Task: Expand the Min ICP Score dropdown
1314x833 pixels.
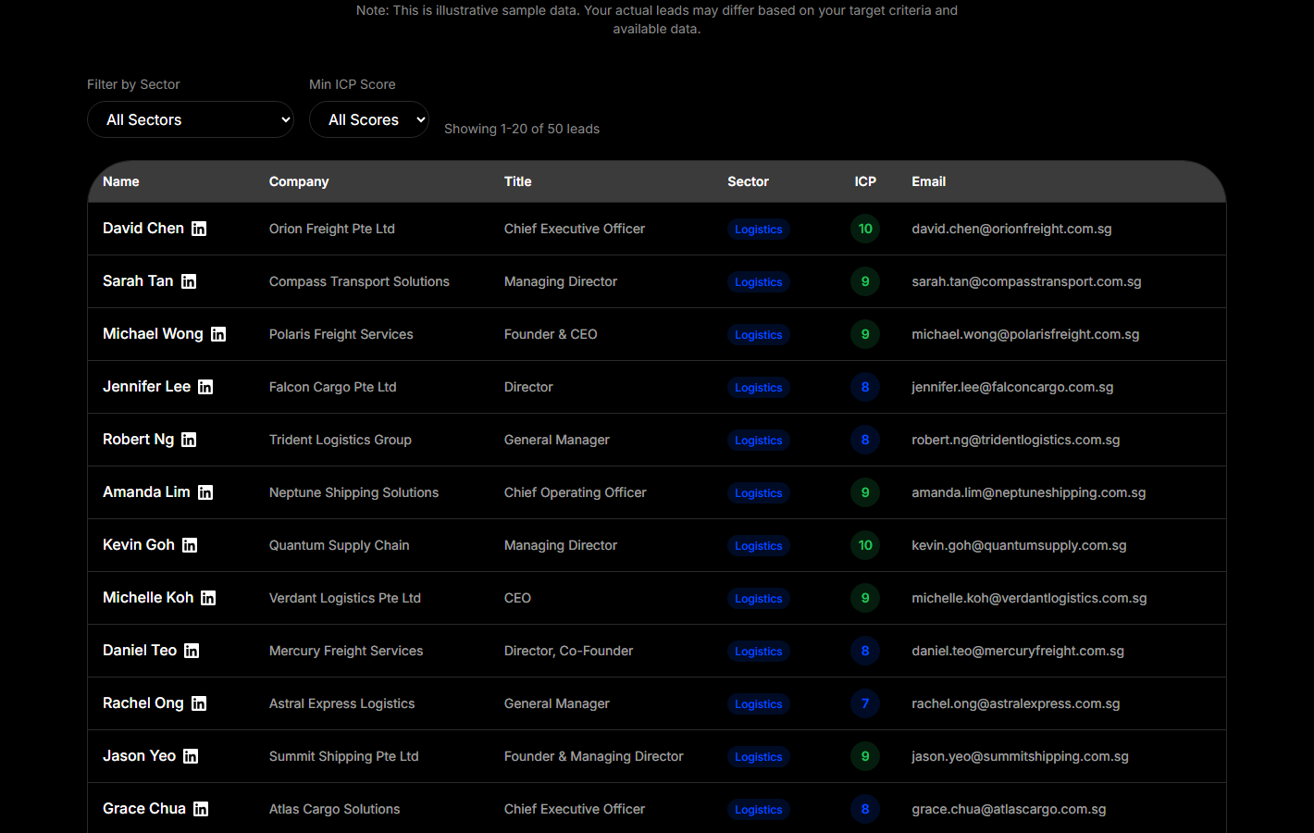Action: [x=368, y=119]
